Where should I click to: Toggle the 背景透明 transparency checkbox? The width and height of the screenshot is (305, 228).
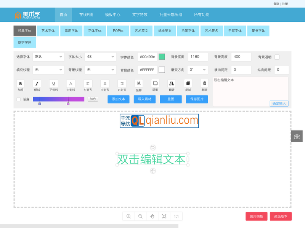pos(278,56)
